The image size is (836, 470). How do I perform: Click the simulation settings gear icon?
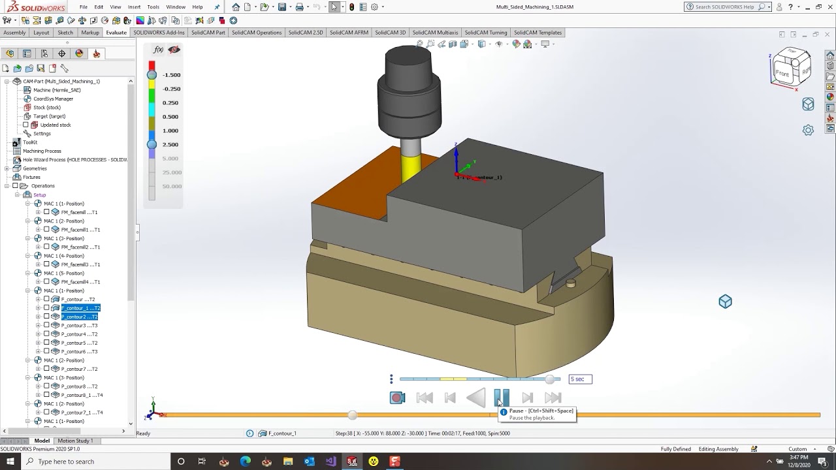(808, 130)
